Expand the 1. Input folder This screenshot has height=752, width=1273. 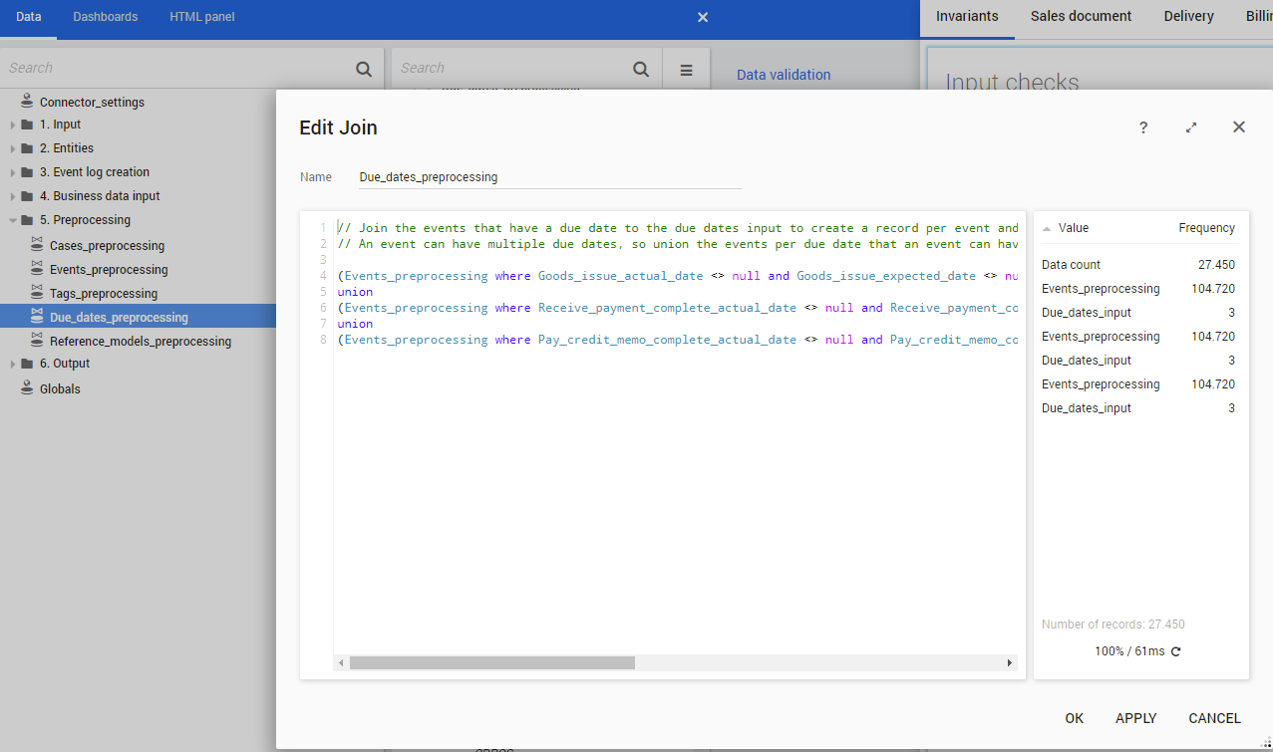tap(12, 124)
